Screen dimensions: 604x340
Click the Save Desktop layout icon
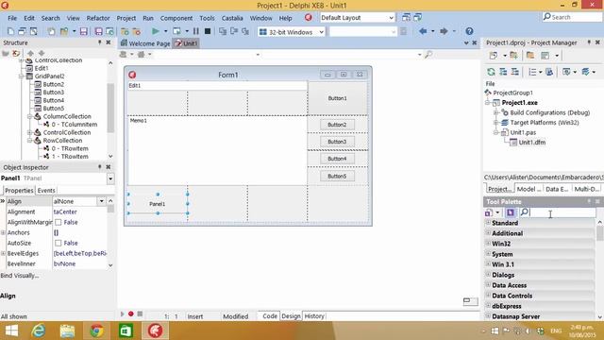[406, 17]
